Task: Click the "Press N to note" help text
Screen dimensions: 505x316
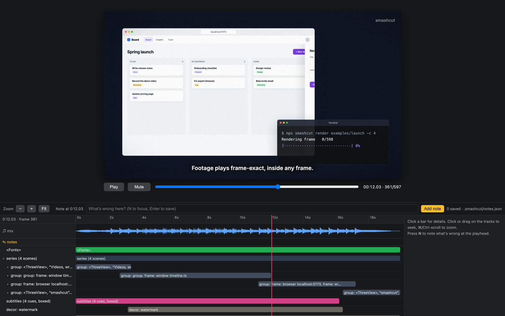Action: click(x=449, y=234)
